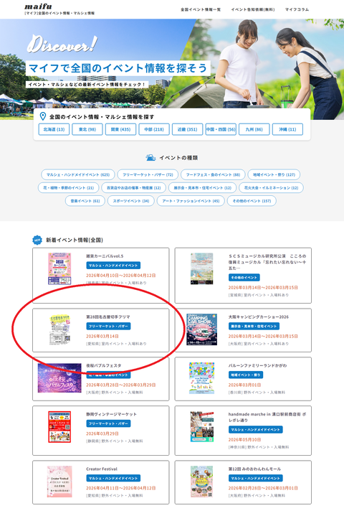Open the バルーンファミリーランドかがわ event title
This screenshot has width=344, height=511.
pos(257,365)
